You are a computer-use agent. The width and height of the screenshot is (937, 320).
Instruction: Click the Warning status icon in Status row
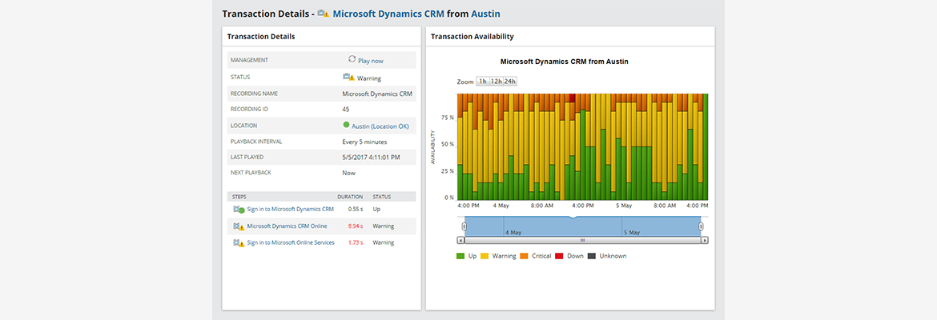click(348, 78)
